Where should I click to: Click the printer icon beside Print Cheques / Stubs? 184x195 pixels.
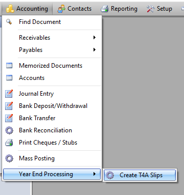(9, 143)
